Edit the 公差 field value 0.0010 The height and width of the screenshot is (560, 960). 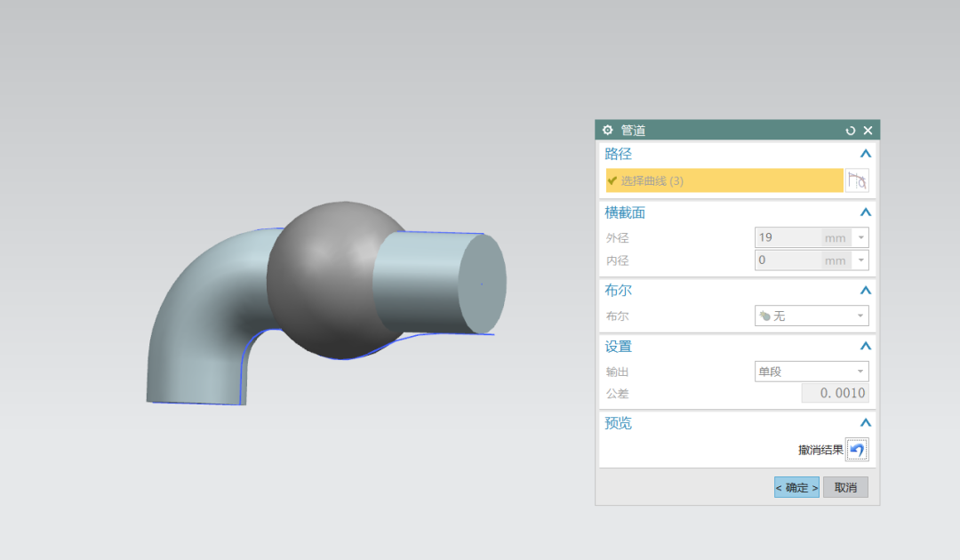tap(835, 393)
